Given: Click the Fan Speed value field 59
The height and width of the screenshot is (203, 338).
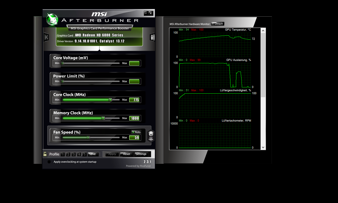Looking at the screenshot, I should (134, 138).
